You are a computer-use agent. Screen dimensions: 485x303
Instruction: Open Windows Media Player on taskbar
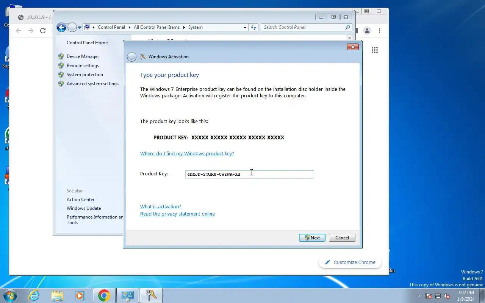point(80,295)
